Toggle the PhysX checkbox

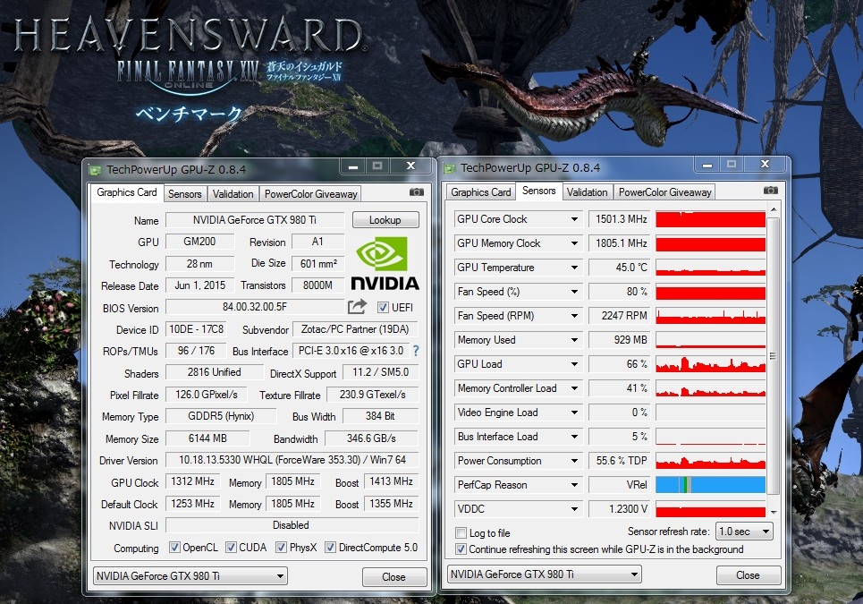[x=281, y=548]
